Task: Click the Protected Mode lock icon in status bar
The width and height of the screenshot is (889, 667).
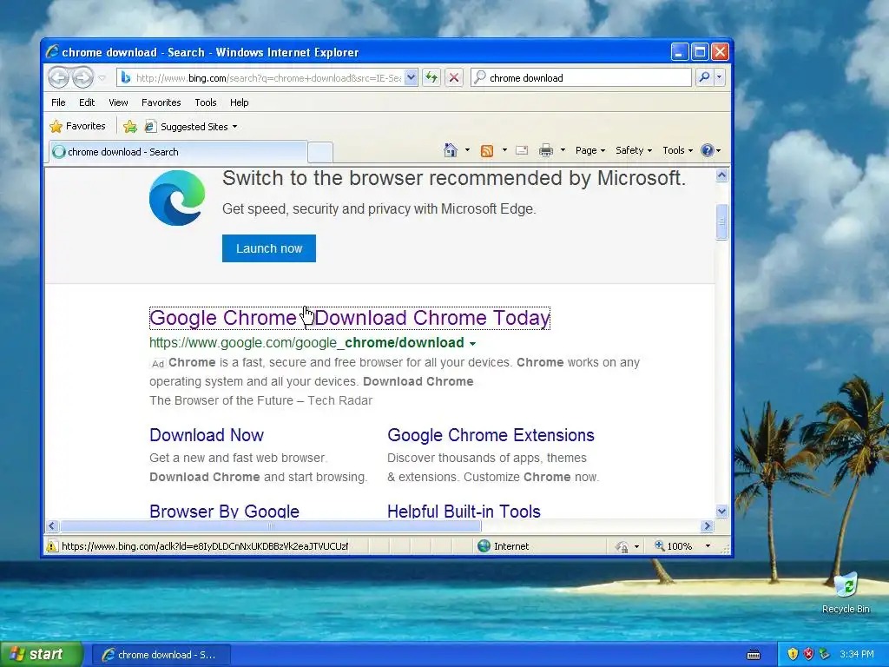Action: (622, 547)
